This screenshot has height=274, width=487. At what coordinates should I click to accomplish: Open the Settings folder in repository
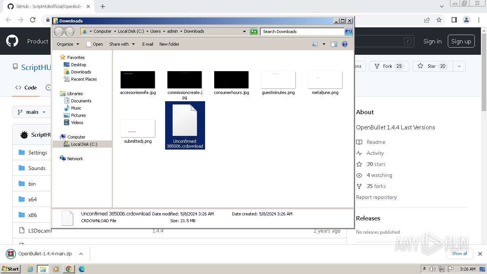[x=38, y=153]
